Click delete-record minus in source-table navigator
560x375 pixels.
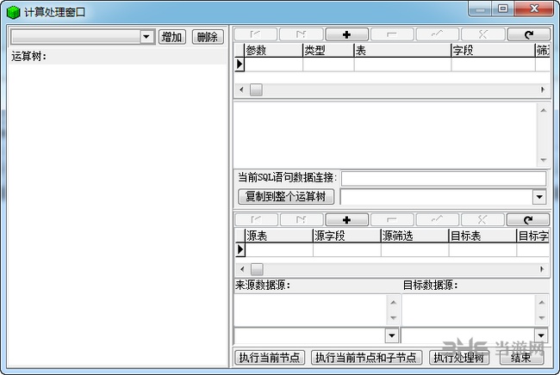[x=392, y=219]
